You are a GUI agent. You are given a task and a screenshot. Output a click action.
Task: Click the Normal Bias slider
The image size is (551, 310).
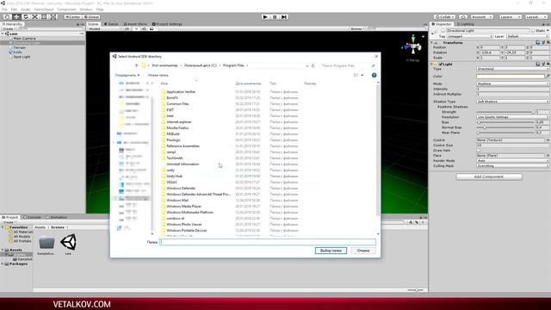(x=505, y=127)
